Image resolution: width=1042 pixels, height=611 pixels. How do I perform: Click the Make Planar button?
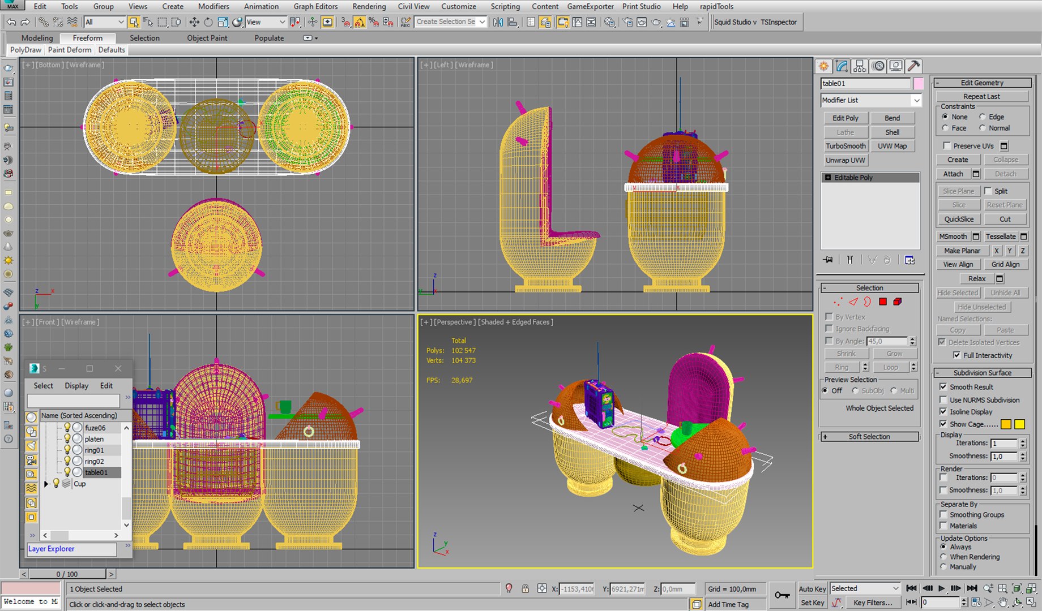click(962, 251)
